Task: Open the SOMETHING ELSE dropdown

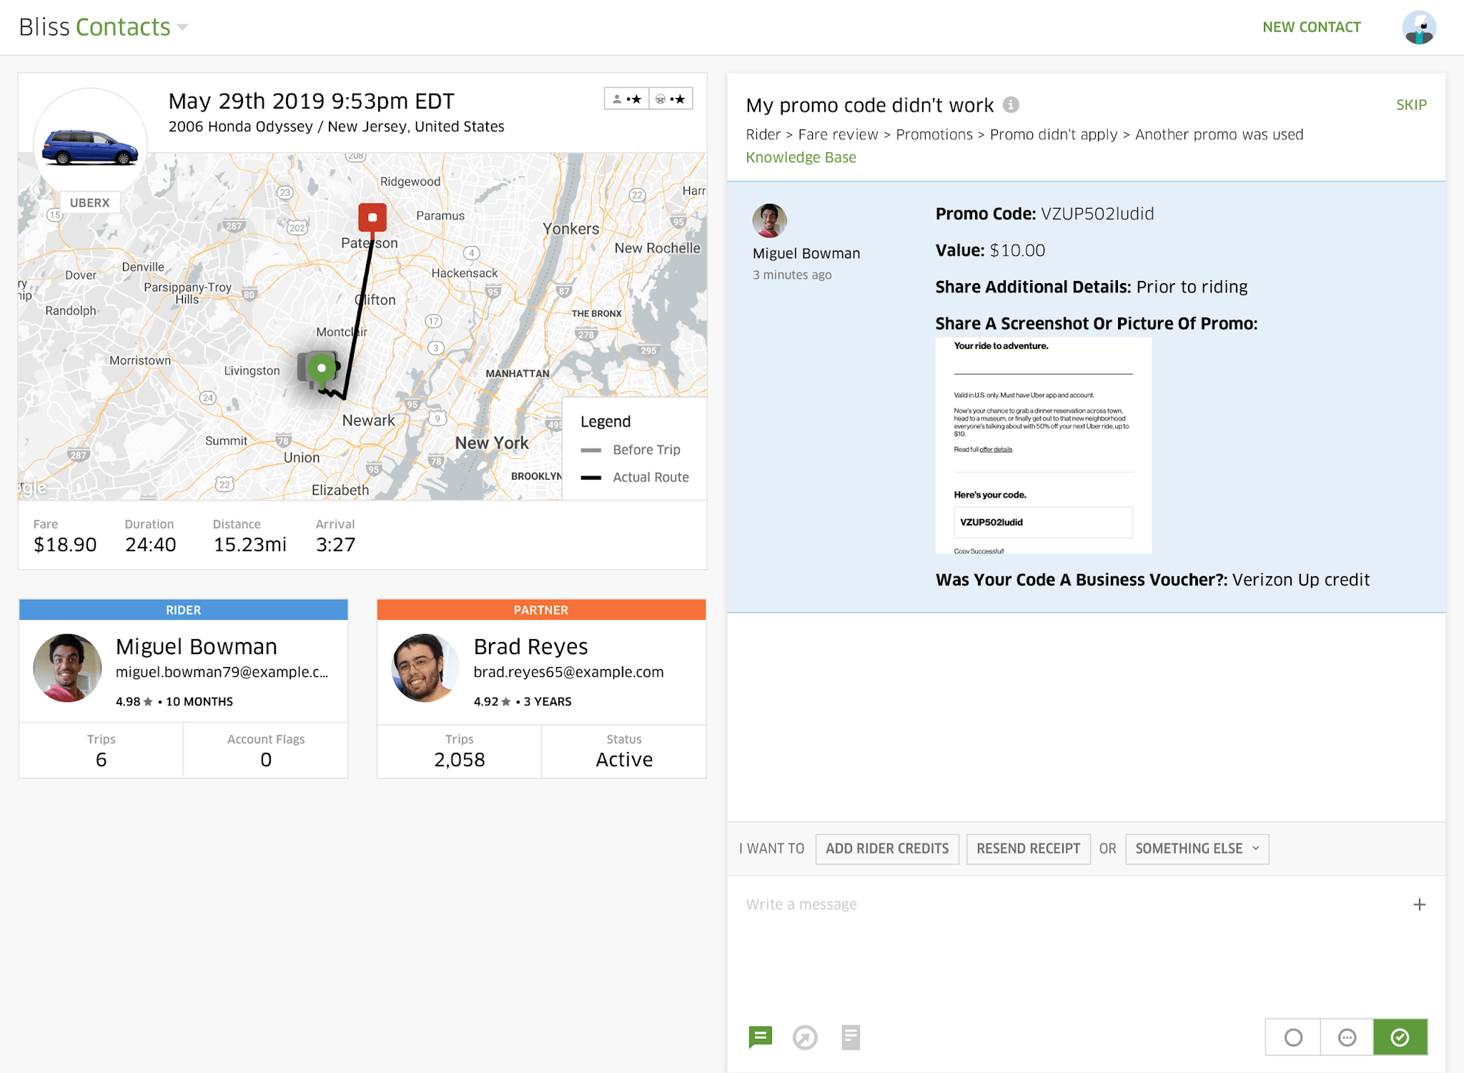Action: 1197,849
